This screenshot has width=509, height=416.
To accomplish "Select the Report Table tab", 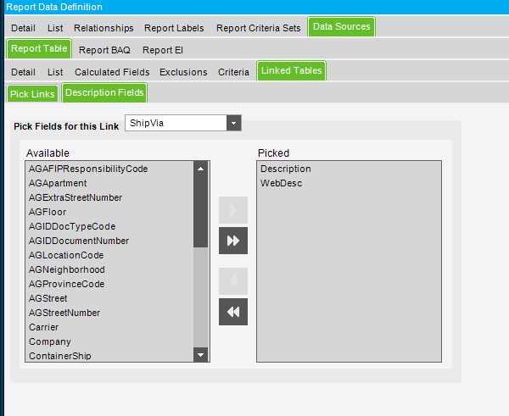I will point(39,48).
